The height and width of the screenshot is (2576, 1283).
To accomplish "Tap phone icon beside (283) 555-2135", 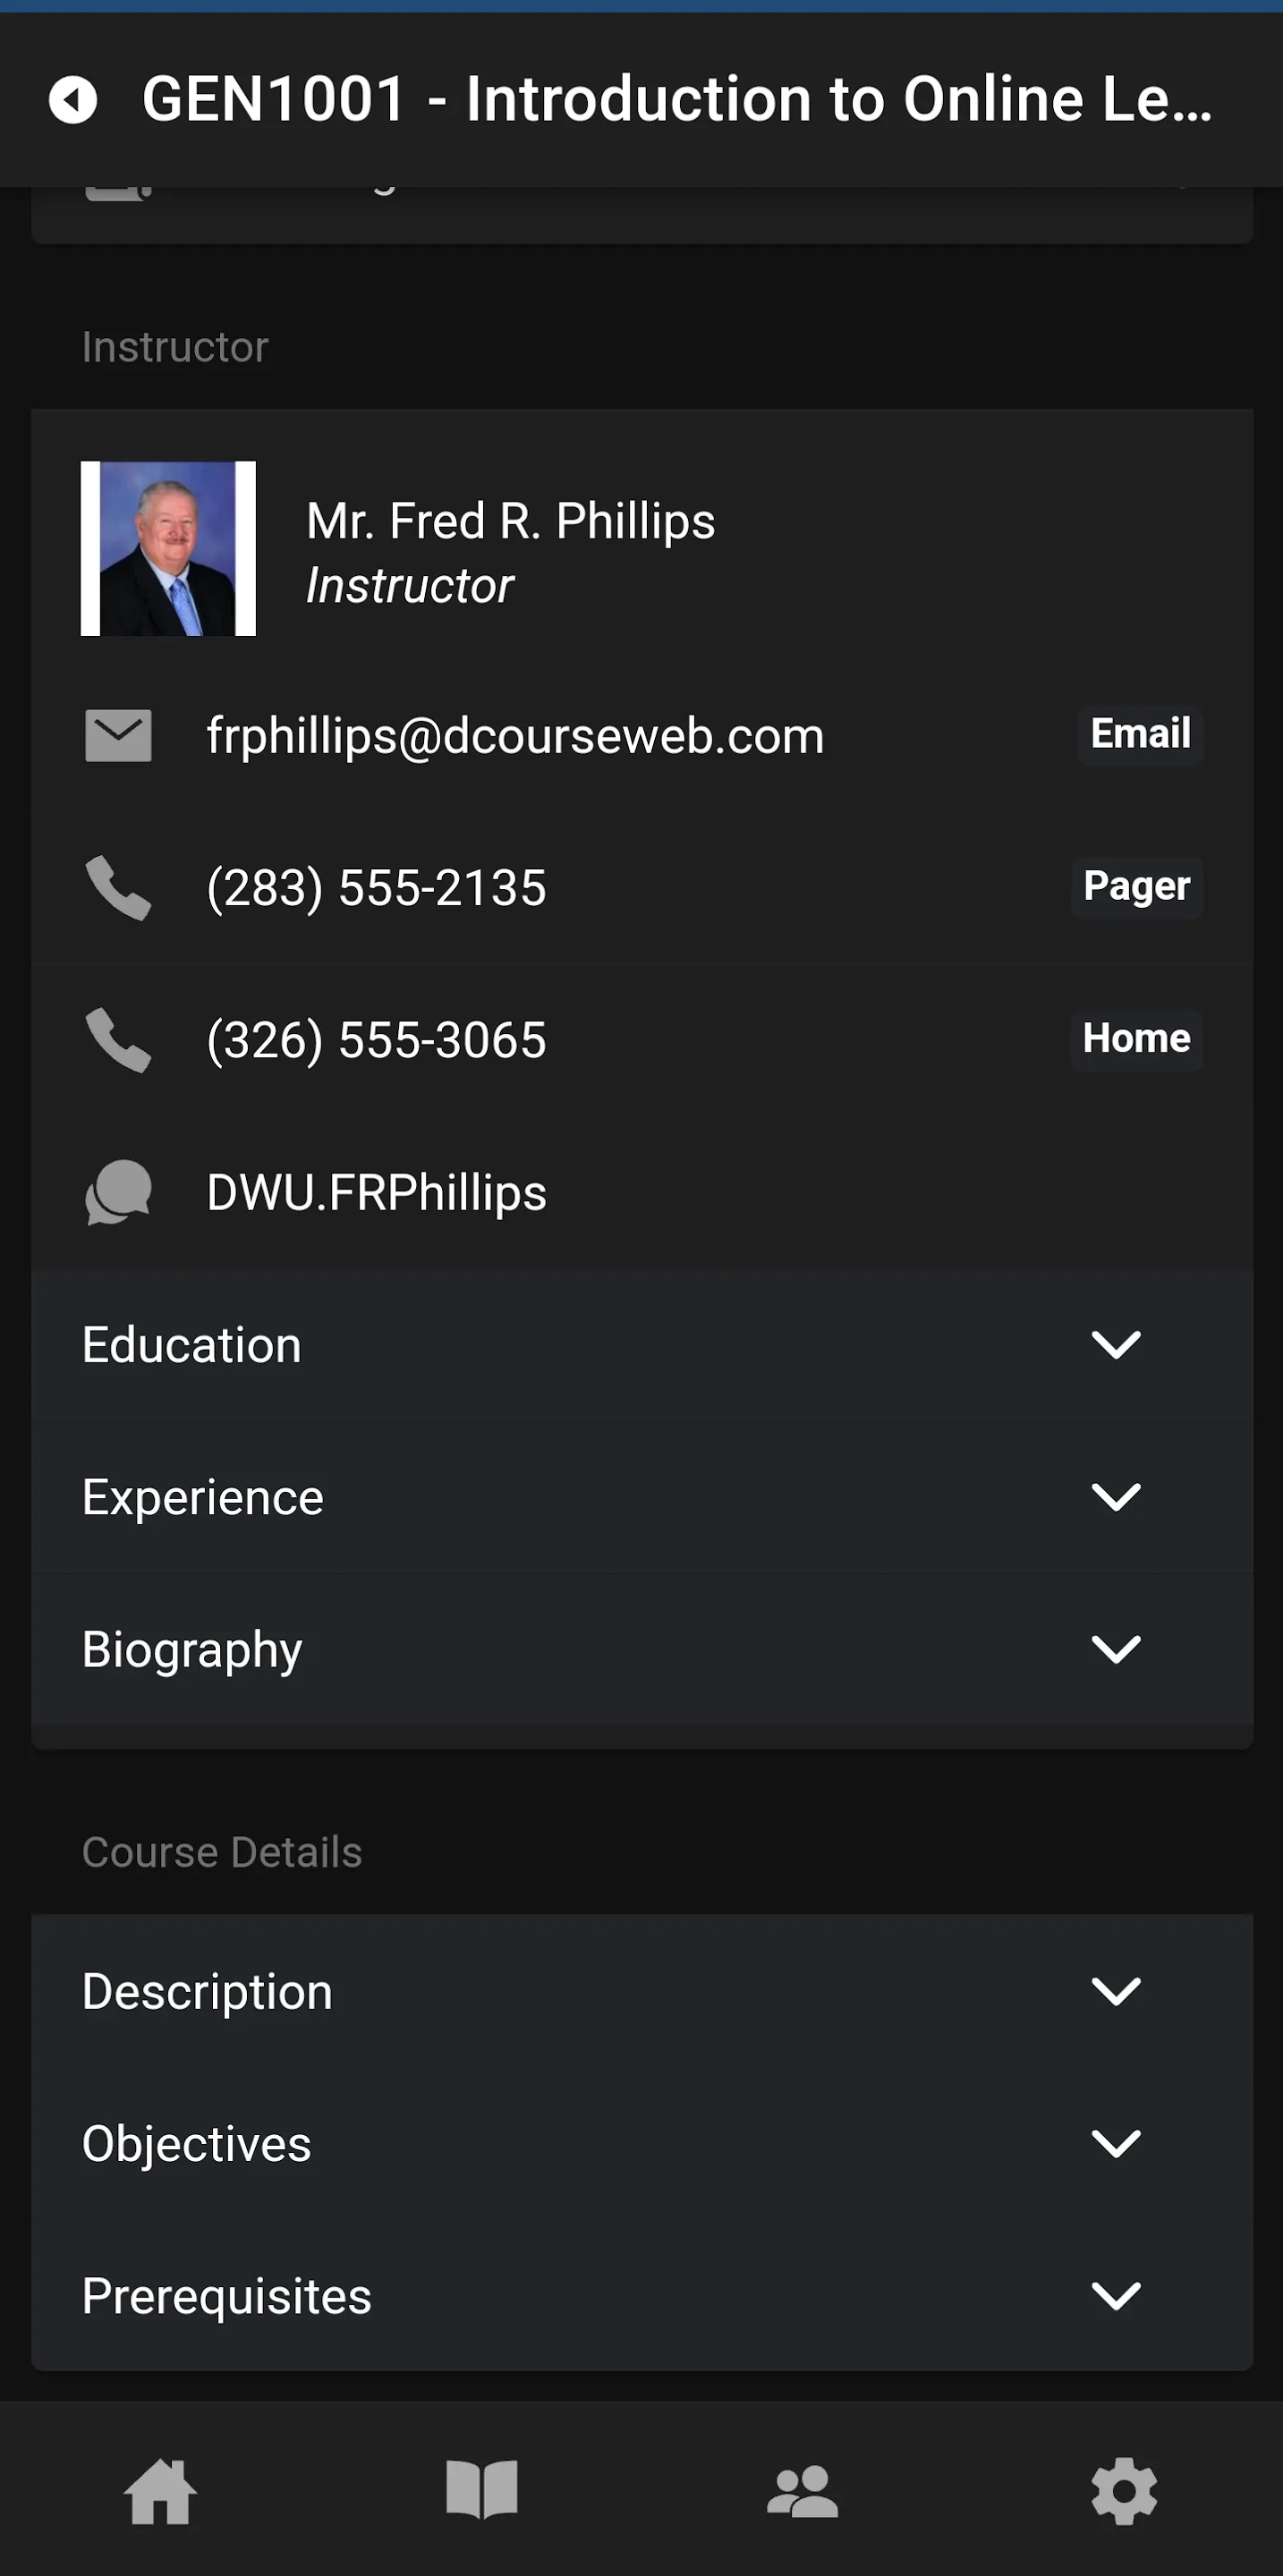I will 118,887.
